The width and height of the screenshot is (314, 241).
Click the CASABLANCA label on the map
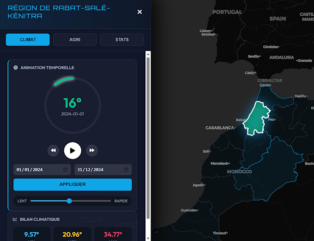220,128
